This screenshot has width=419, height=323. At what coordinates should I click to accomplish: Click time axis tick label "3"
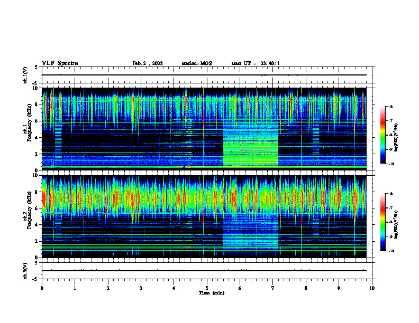tap(141, 288)
